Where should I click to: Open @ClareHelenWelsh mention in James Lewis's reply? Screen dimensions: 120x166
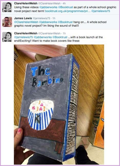[x=26, y=22]
